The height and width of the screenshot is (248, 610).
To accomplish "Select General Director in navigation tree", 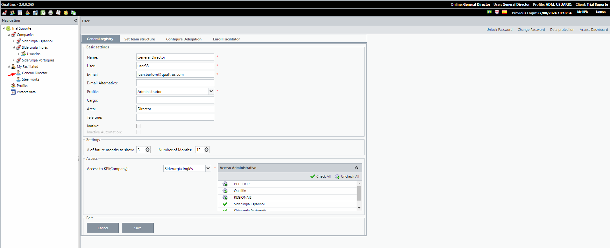I will click(x=34, y=73).
